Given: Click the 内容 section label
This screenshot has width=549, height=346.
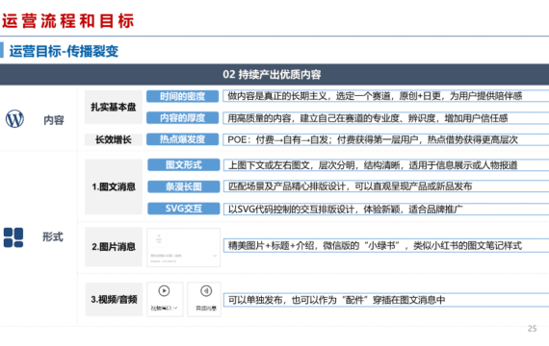Looking at the screenshot, I should [54, 120].
